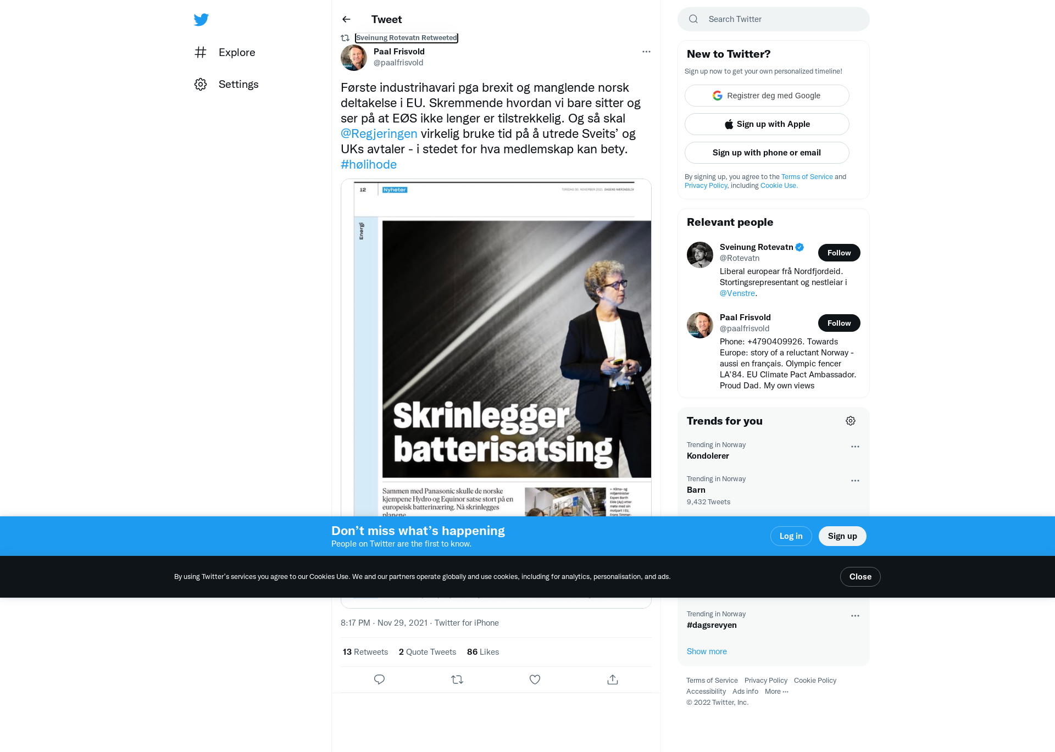Viewport: 1055px width, 752px height.
Task: Expand options for #dagsrevyen trend
Action: (855, 616)
